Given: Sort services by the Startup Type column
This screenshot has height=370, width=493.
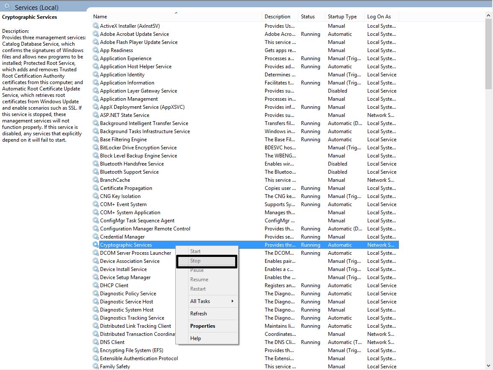Looking at the screenshot, I should 345,17.
